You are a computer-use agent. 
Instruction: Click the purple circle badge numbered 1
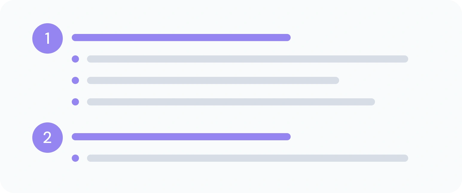[48, 38]
